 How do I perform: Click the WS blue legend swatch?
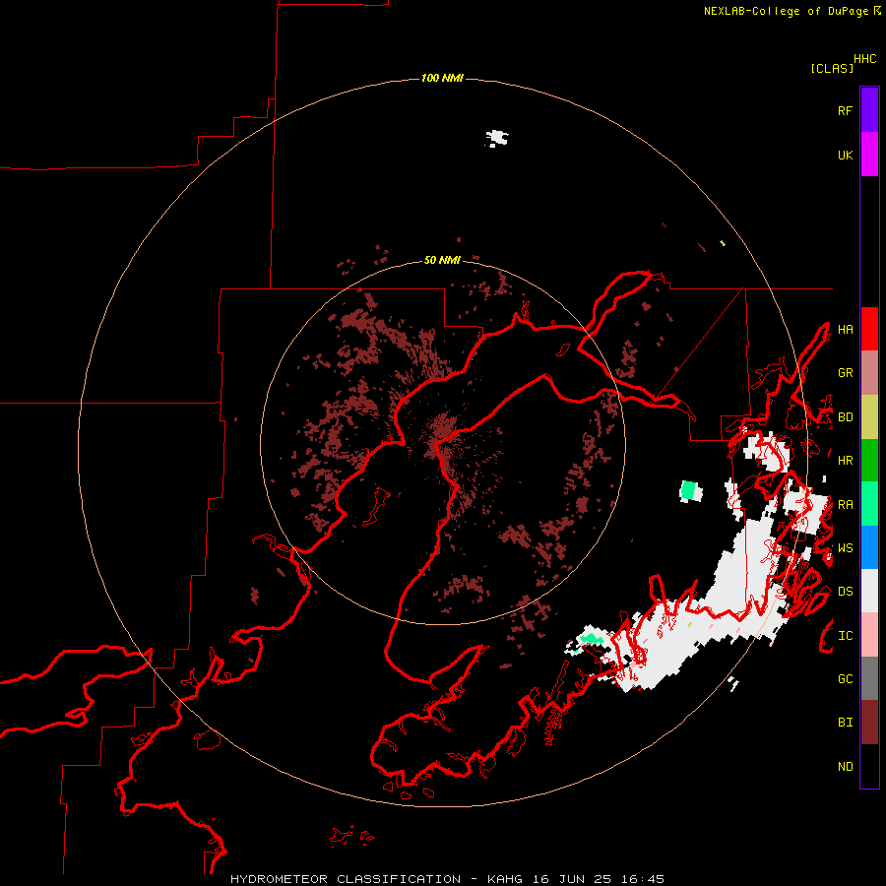coord(869,547)
